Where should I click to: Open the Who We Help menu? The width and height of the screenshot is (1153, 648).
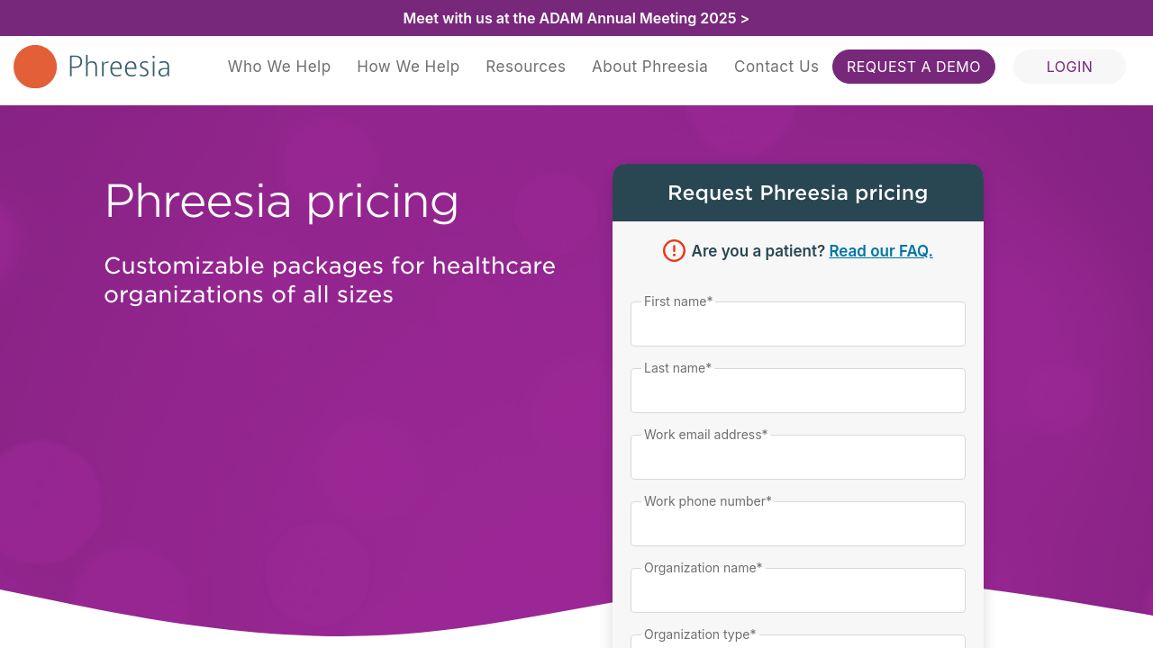[279, 67]
